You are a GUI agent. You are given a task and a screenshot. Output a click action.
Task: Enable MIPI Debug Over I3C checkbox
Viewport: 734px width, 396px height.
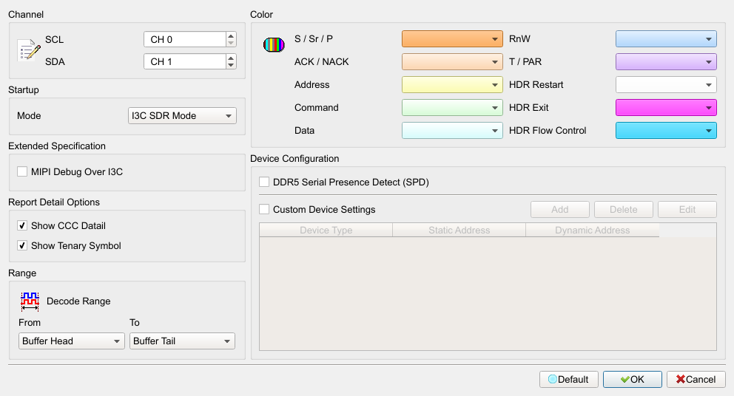(22, 171)
